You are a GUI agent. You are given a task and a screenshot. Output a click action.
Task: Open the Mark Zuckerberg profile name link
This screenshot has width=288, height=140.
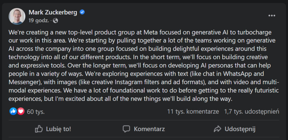pos(53,12)
